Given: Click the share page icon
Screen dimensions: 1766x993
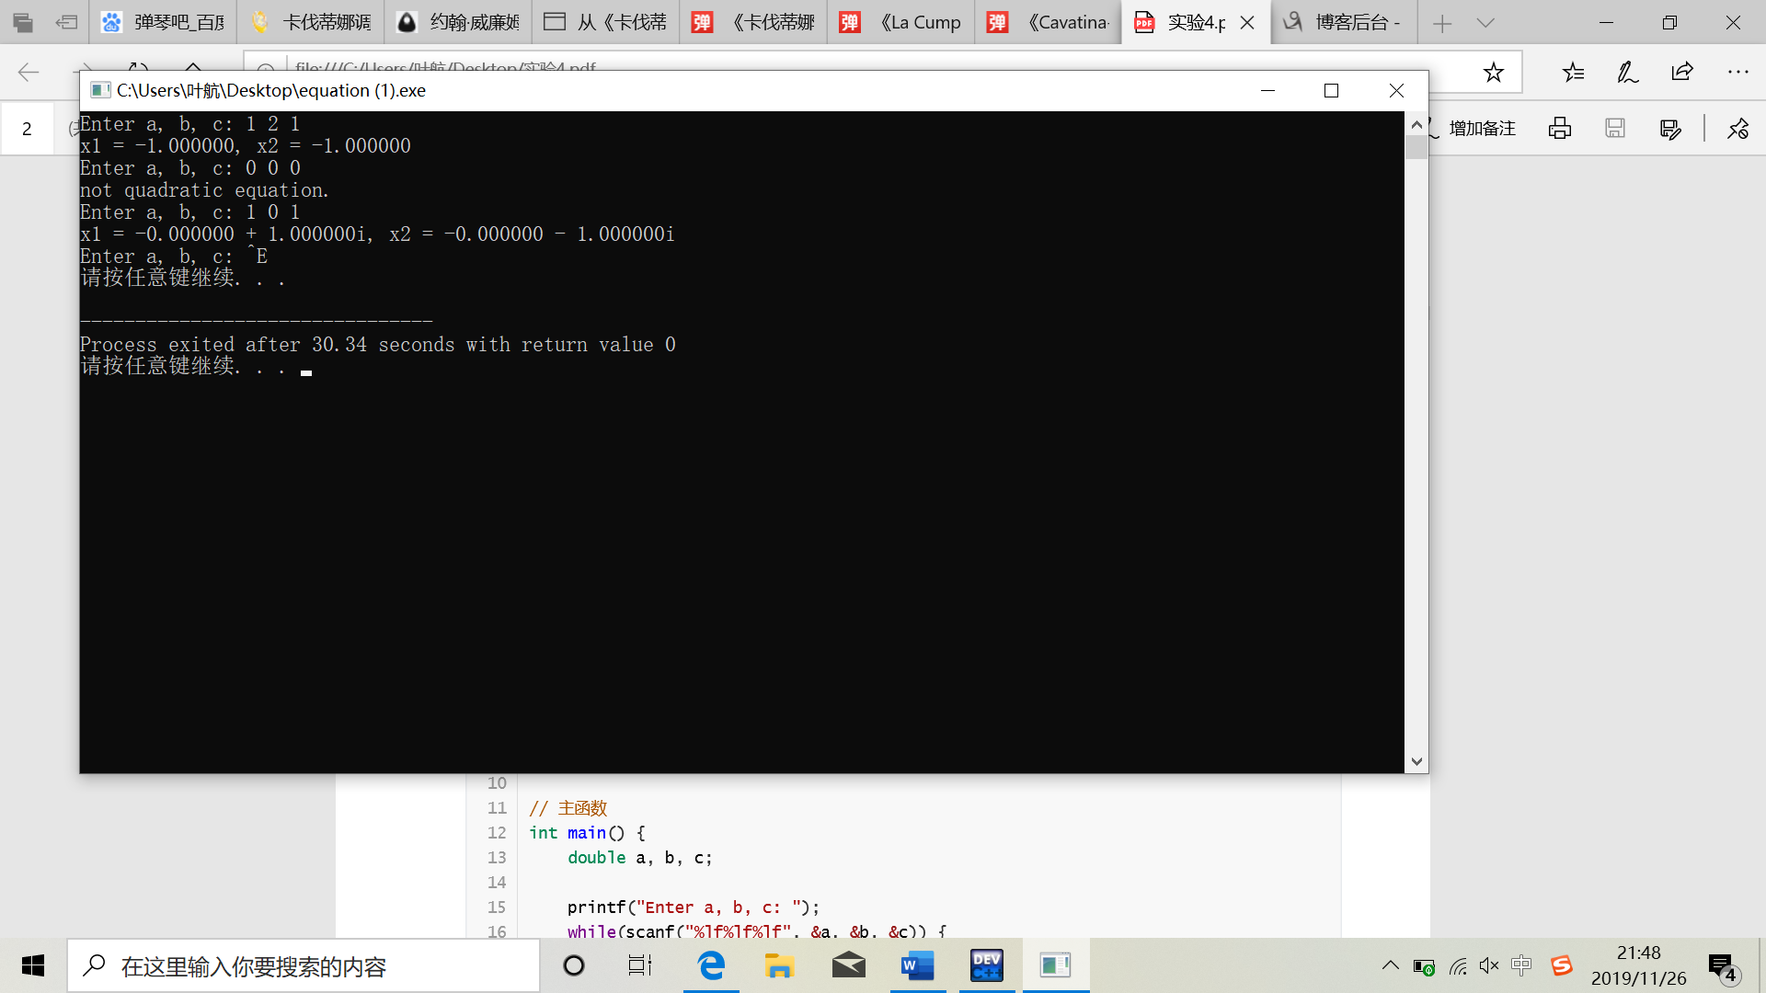Looking at the screenshot, I should point(1682,72).
